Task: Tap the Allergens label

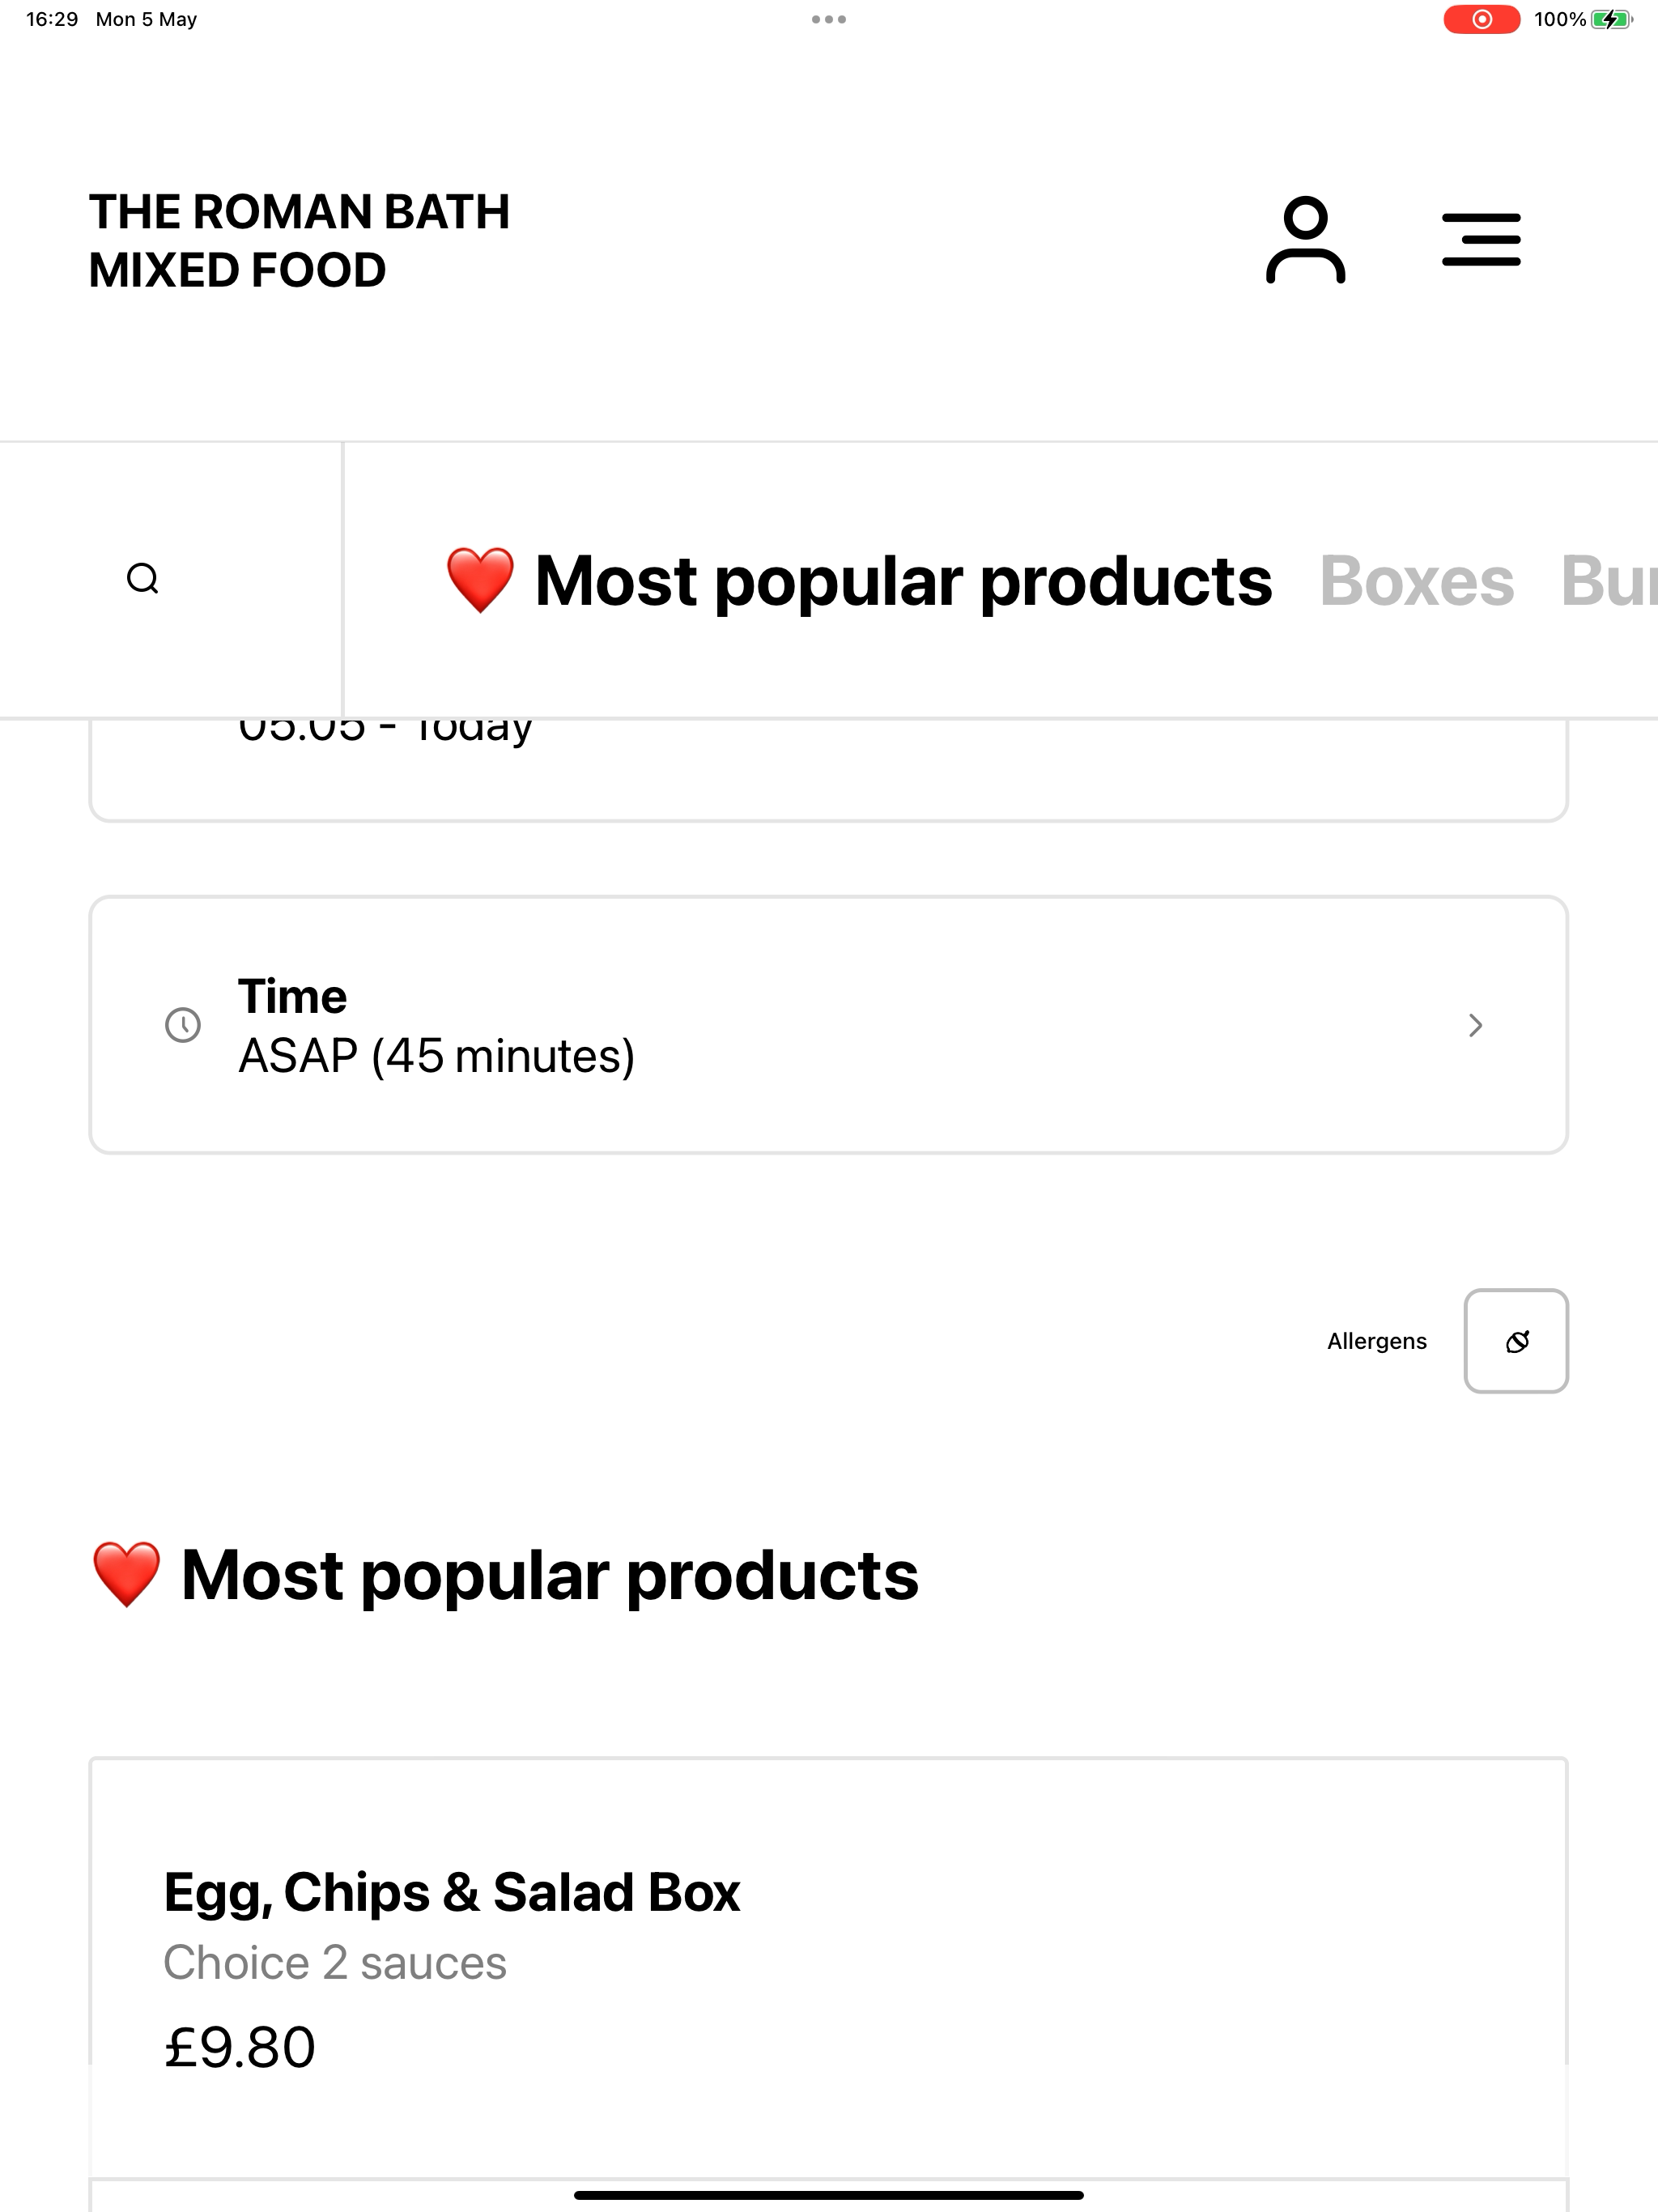Action: [1377, 1341]
